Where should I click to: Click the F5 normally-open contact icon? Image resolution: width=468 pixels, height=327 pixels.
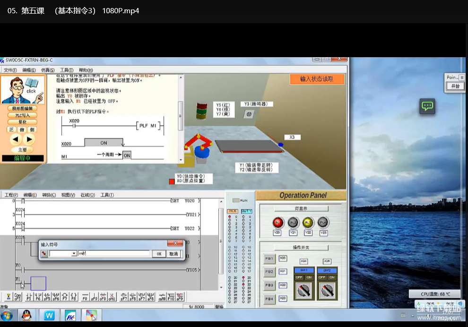(x=28, y=297)
